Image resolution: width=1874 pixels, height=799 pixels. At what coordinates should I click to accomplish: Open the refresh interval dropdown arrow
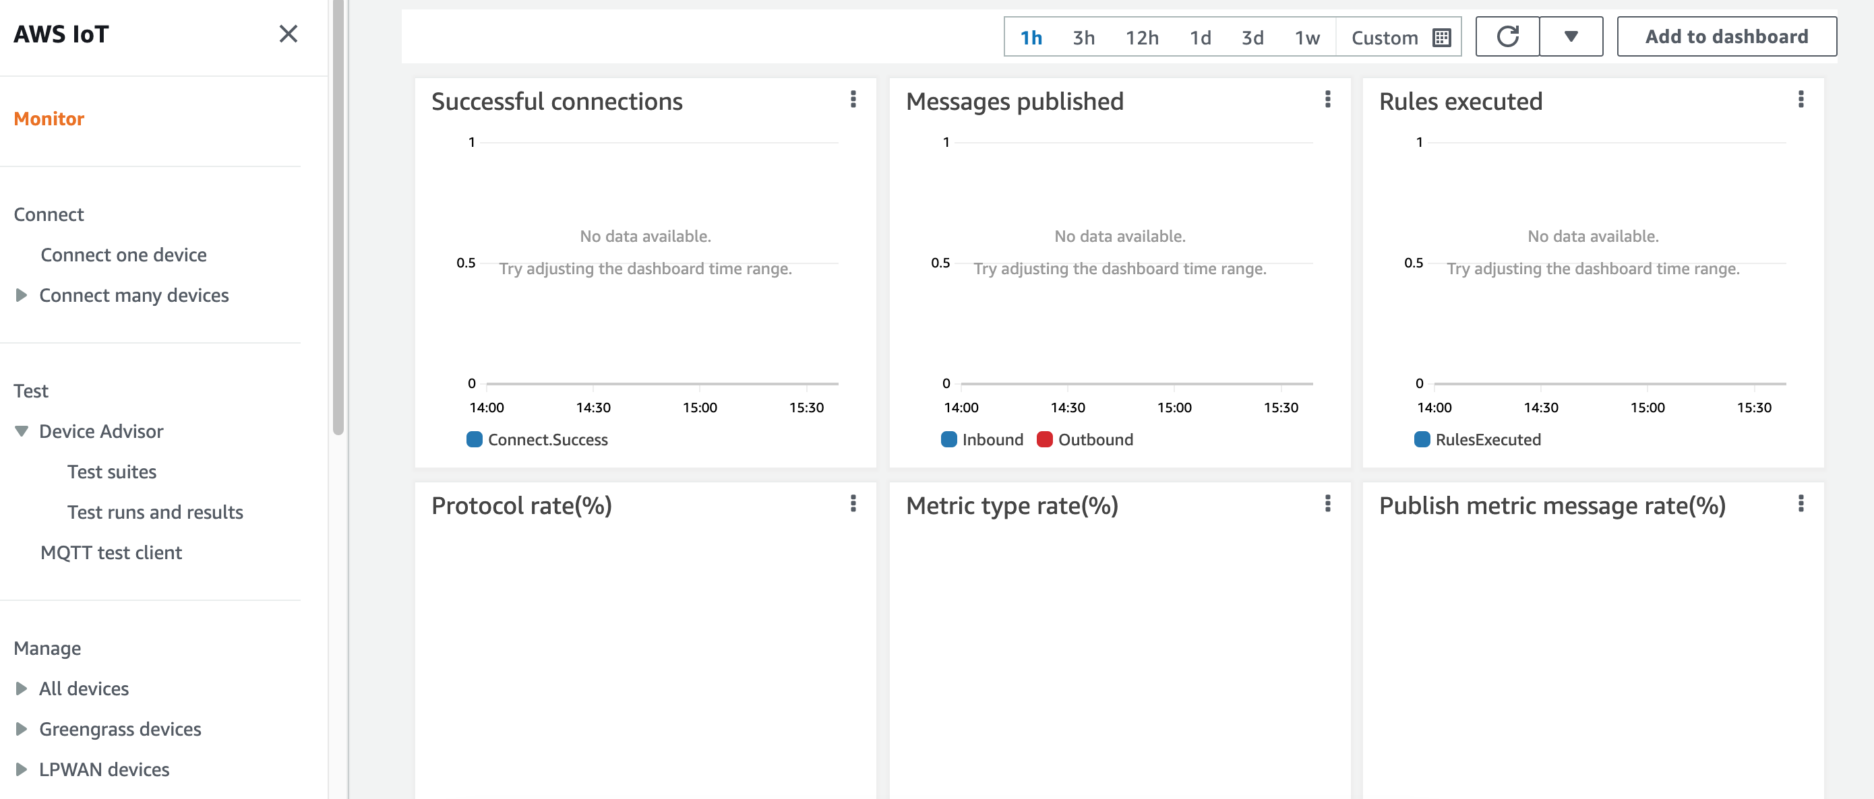click(x=1571, y=36)
